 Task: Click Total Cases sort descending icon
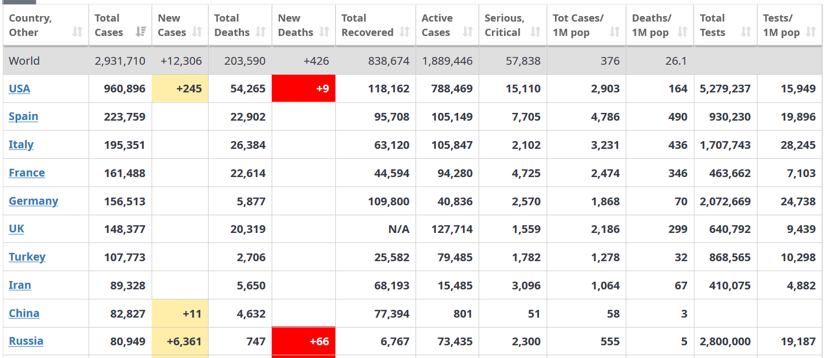pos(141,32)
